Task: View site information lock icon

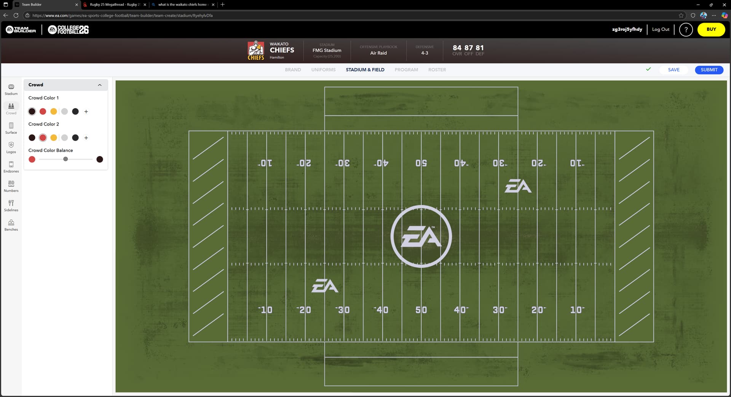Action: [27, 15]
